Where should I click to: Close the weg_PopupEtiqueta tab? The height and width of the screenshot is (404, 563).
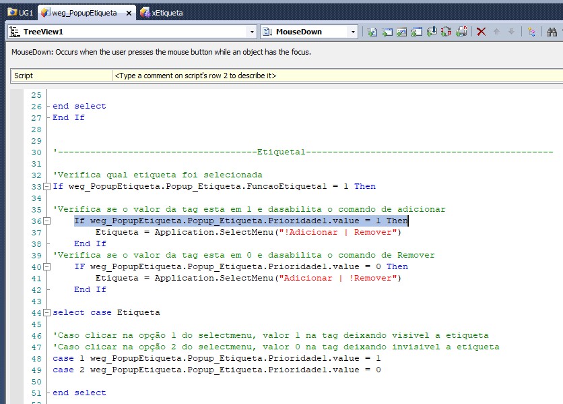(128, 13)
